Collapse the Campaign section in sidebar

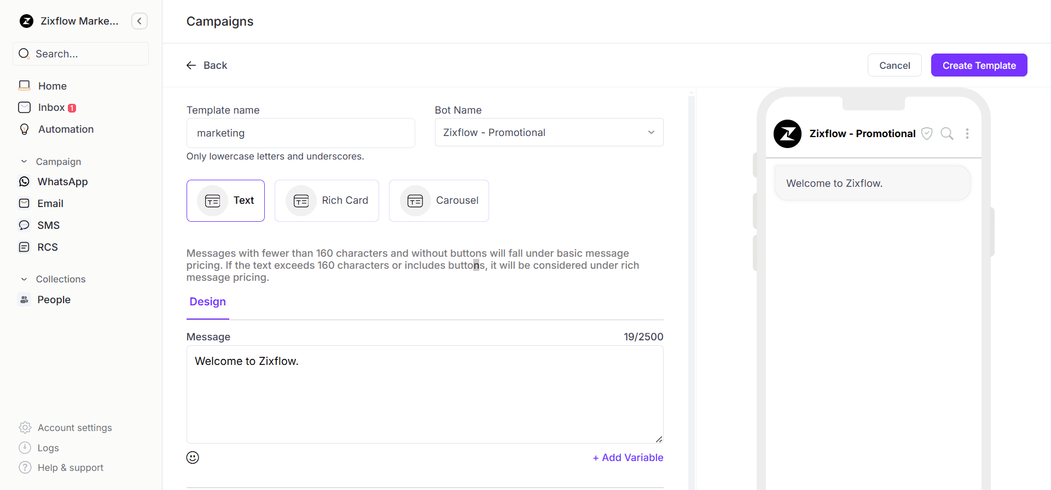pos(24,162)
